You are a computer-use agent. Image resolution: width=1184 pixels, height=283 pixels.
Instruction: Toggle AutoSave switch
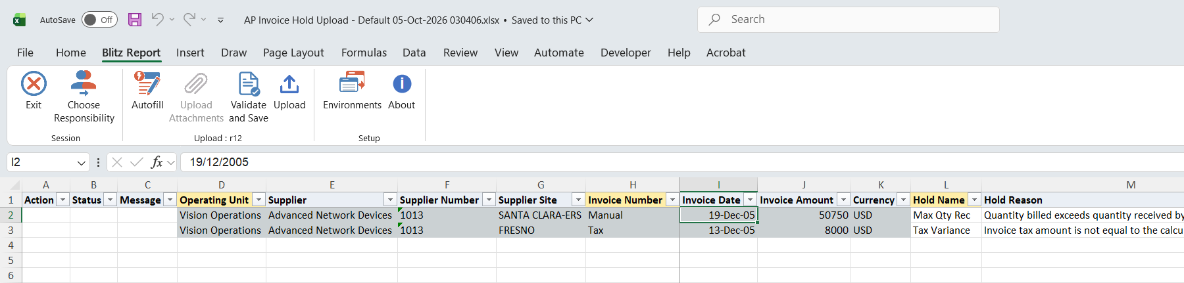(x=99, y=20)
